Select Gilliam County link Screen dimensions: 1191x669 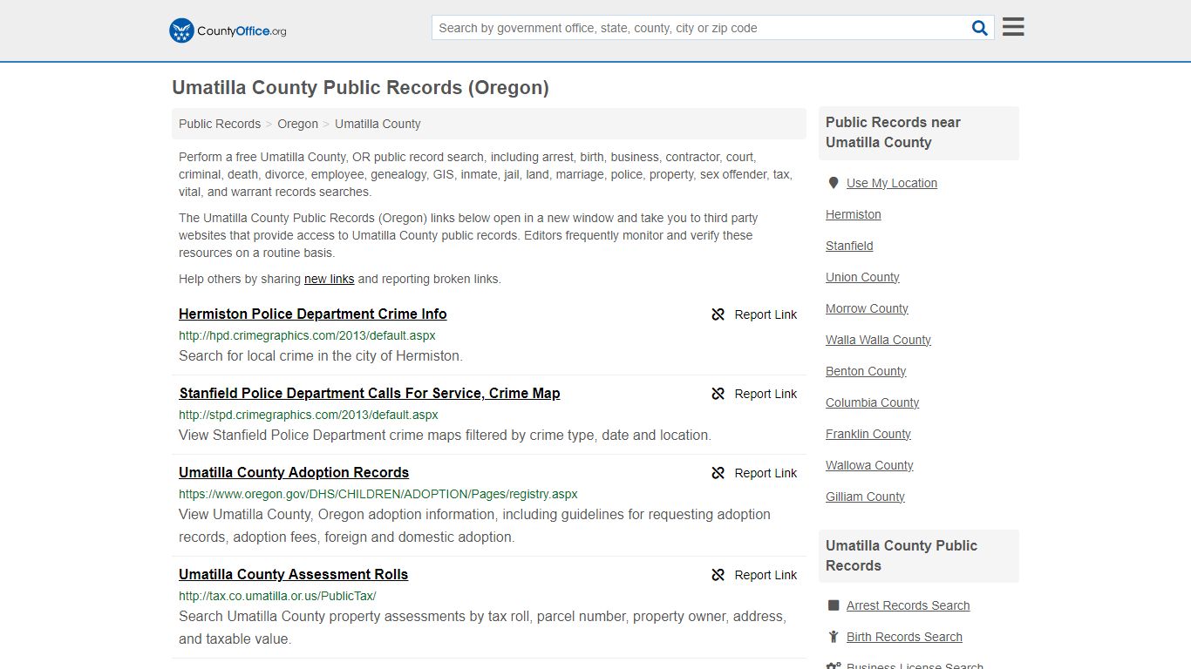[865, 497]
